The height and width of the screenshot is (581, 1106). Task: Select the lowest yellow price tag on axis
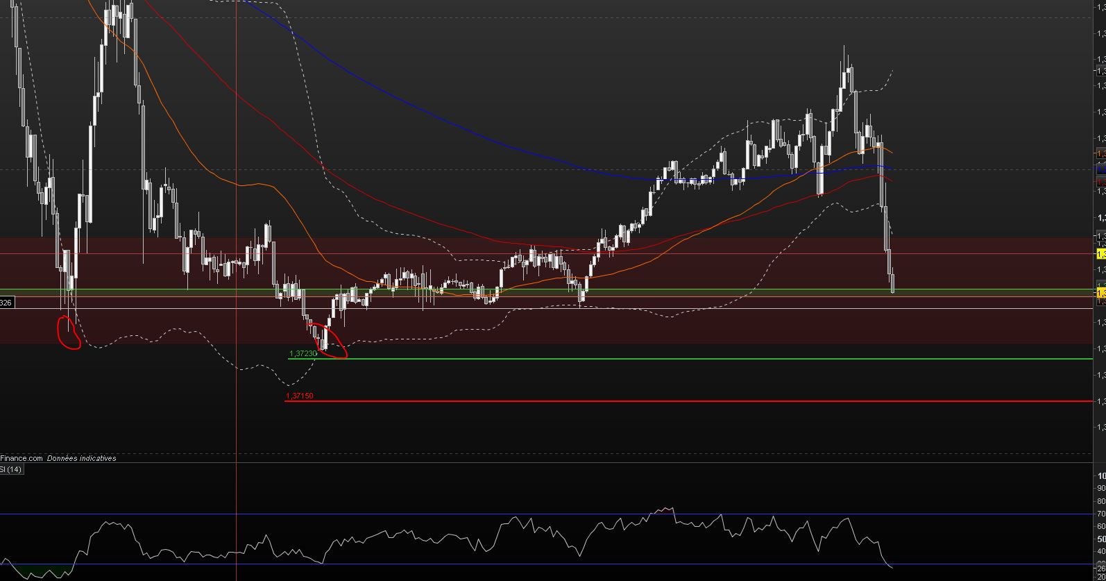(1100, 293)
